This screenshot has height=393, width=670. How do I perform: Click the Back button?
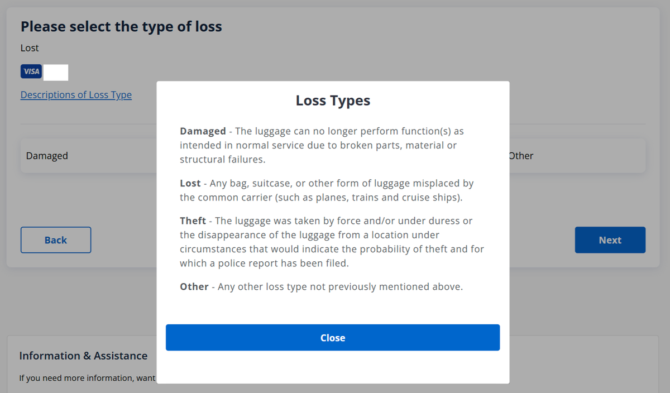pyautogui.click(x=56, y=240)
